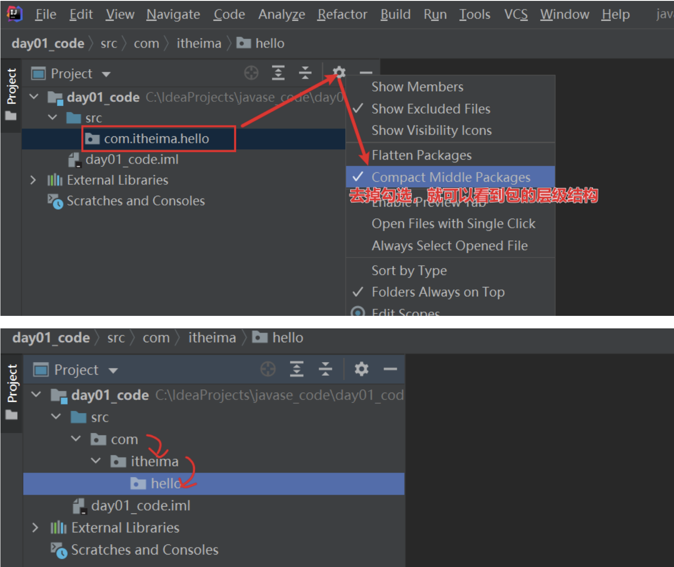Open the Help menu
Viewport: 674px width, 567px height.
coord(615,14)
